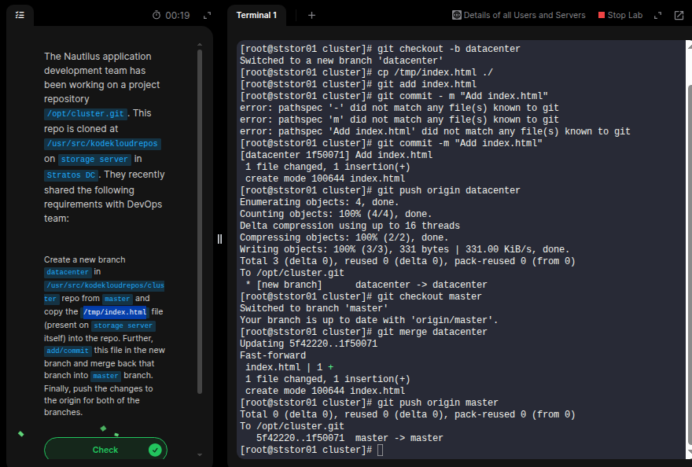Expand the terminal to fullscreen
Image resolution: width=692 pixels, height=467 pixels.
657,16
